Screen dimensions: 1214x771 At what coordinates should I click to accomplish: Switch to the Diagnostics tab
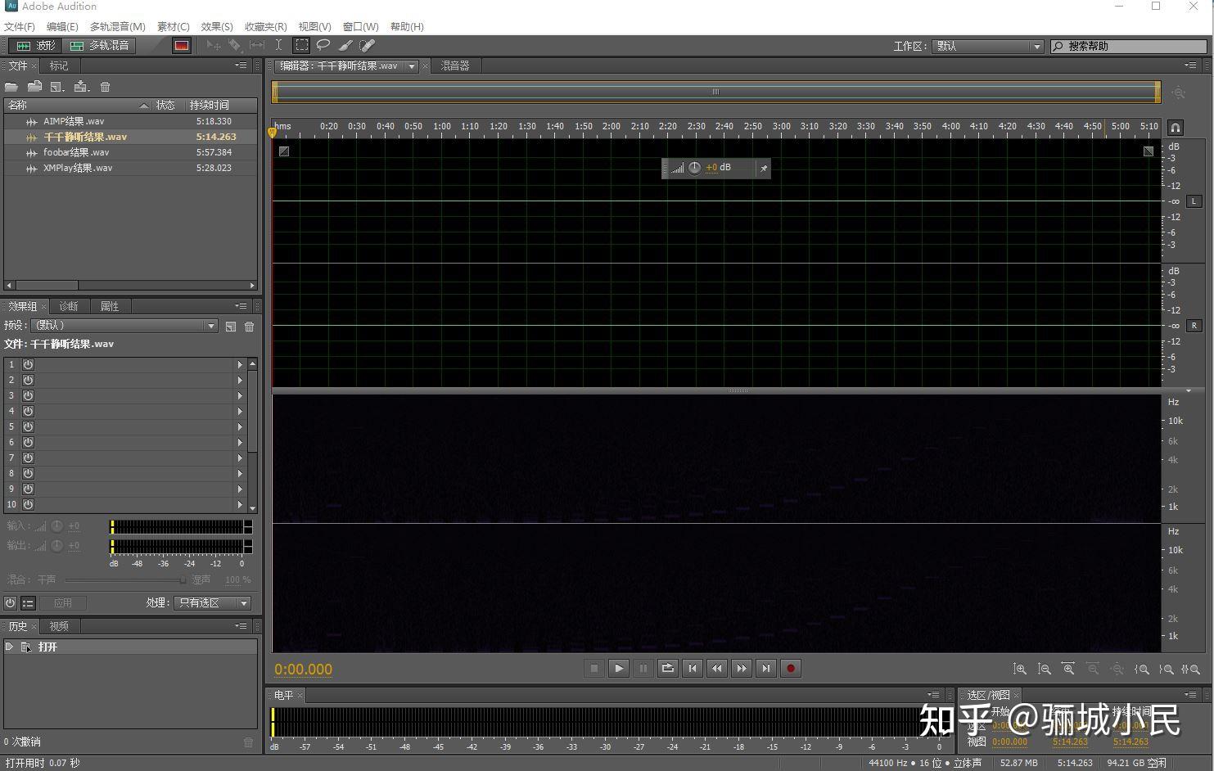click(x=69, y=306)
